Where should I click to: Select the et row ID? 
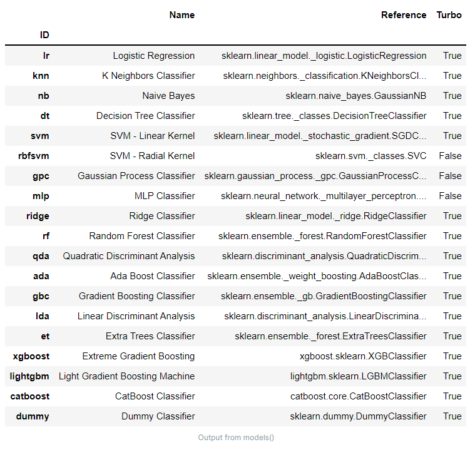coord(45,336)
